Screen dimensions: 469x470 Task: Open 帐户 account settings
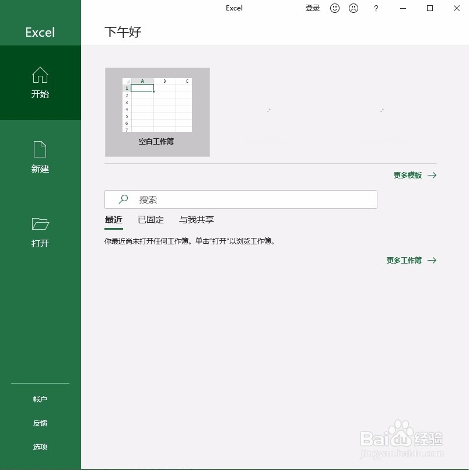pyautogui.click(x=40, y=399)
